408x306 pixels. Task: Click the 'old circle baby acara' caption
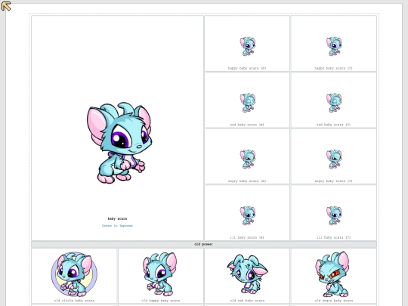click(x=74, y=301)
